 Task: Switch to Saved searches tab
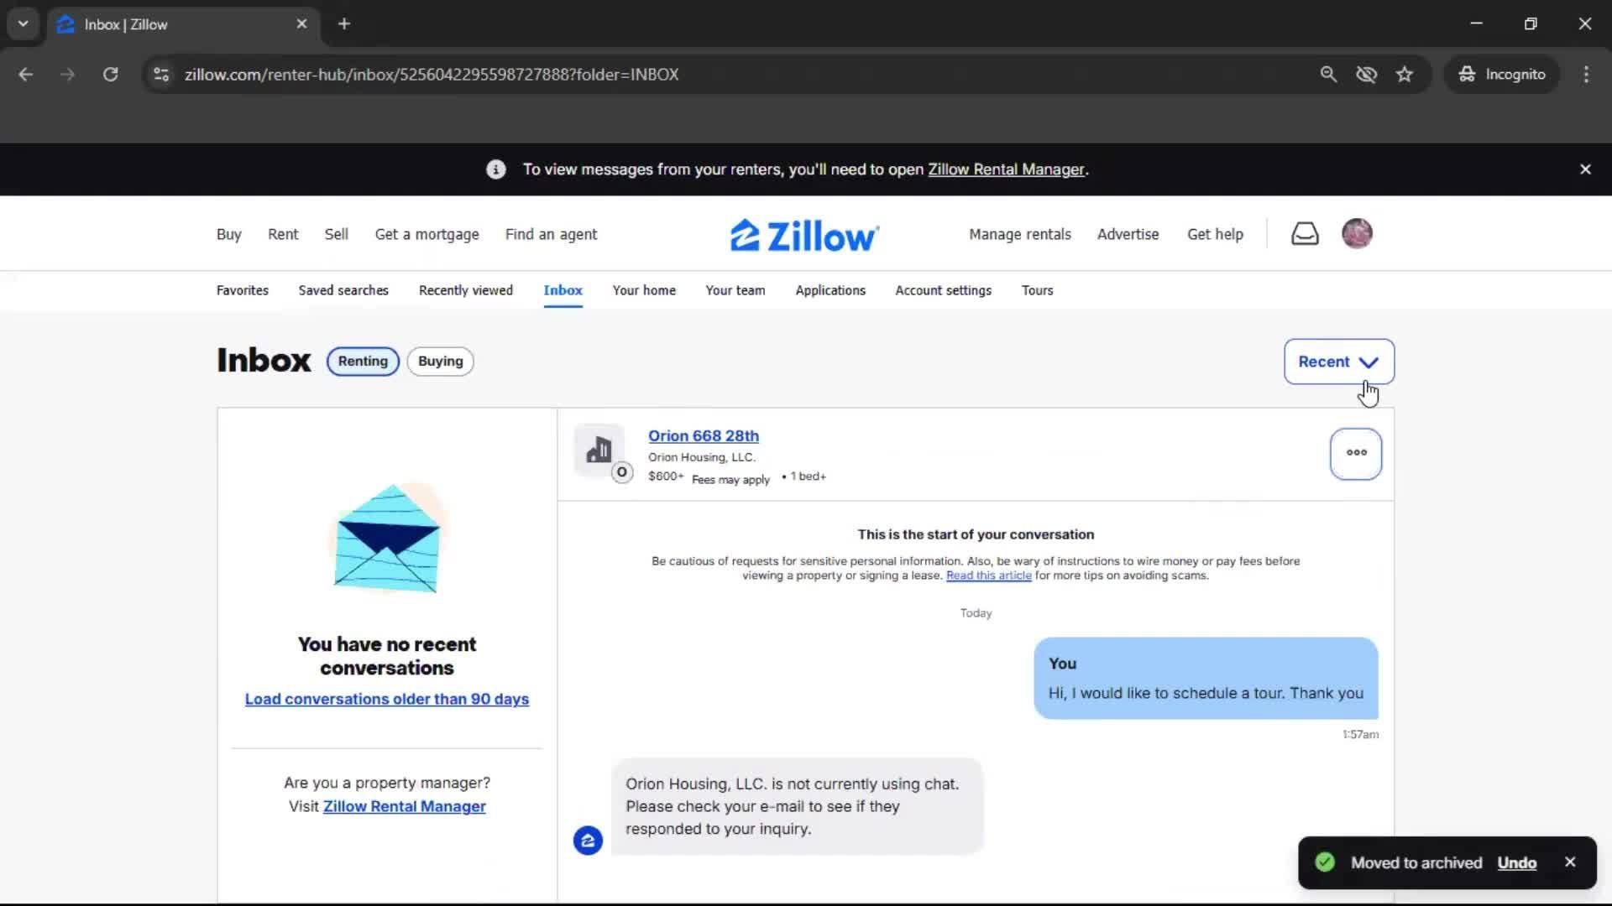pyautogui.click(x=343, y=290)
